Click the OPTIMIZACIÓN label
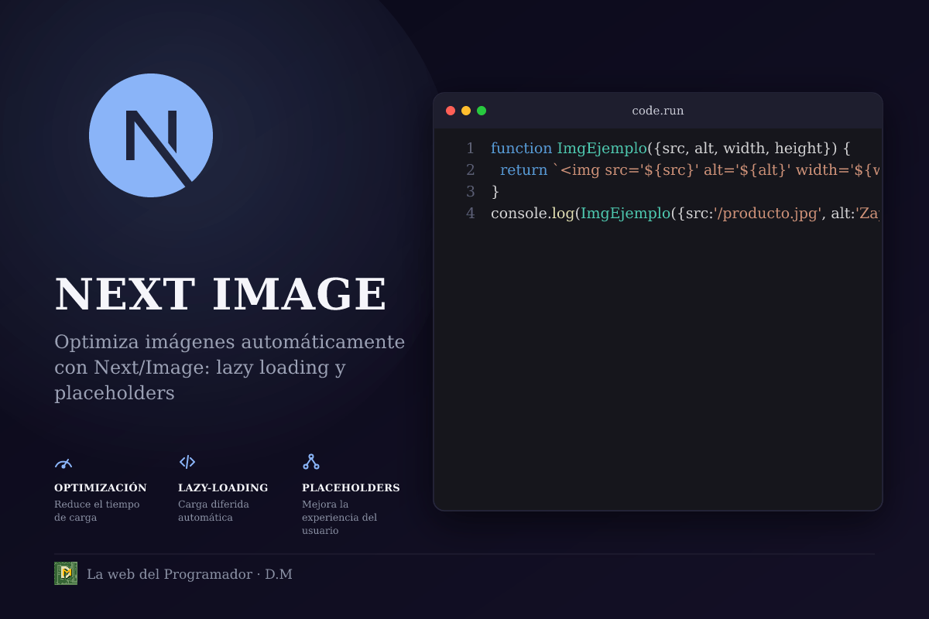This screenshot has height=619, width=929. pos(101,488)
